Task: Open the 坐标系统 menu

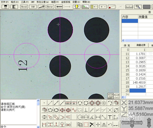Action: coord(65,2)
